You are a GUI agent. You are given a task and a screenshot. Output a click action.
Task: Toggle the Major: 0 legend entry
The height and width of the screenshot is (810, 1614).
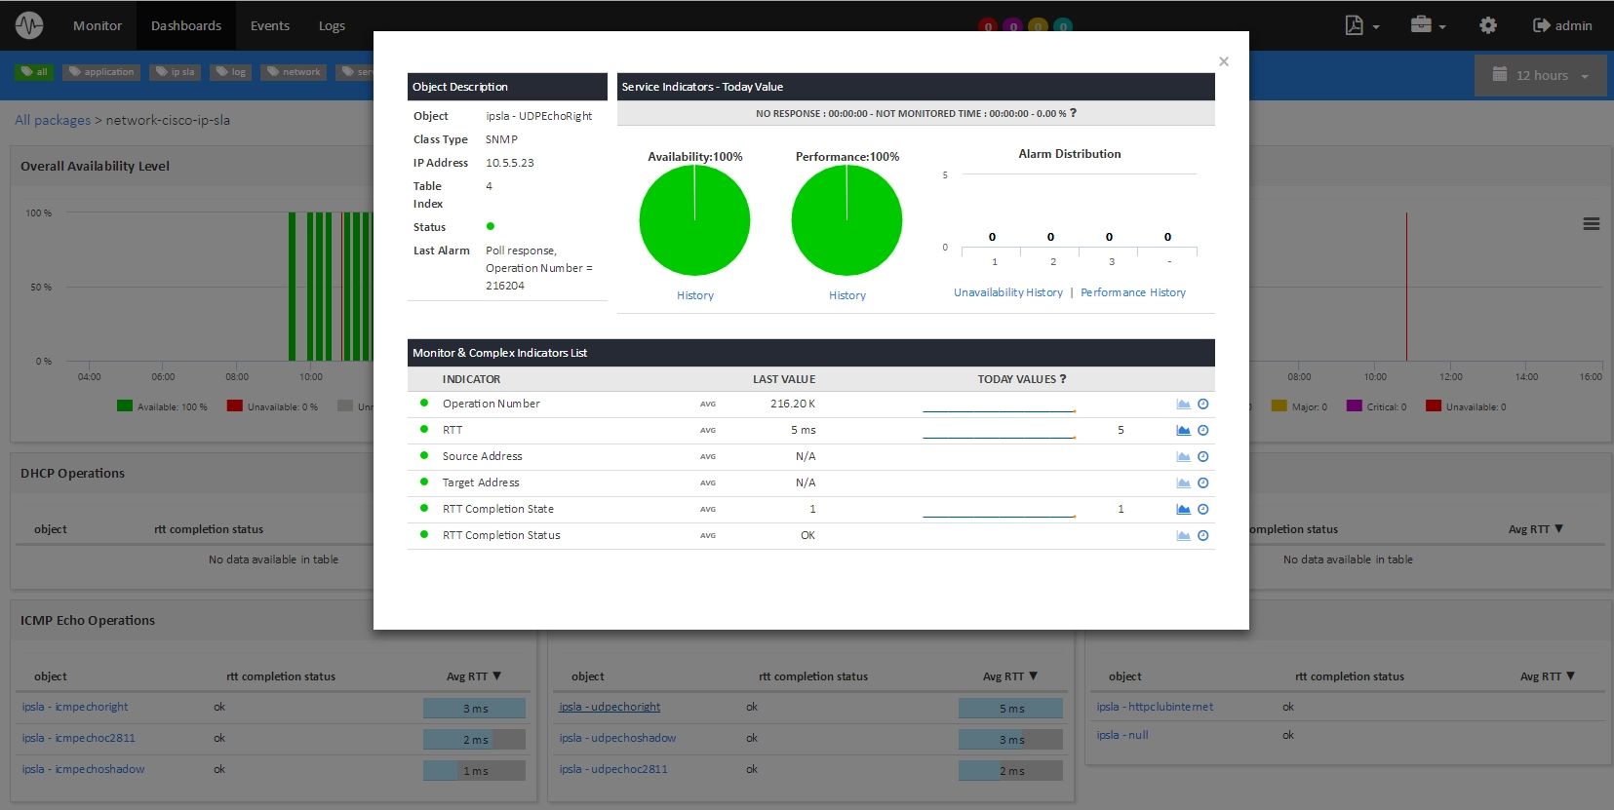(x=1299, y=406)
